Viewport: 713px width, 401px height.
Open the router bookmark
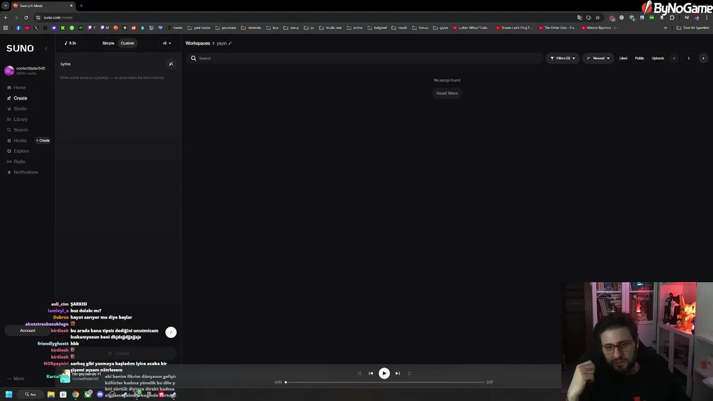click(x=174, y=28)
